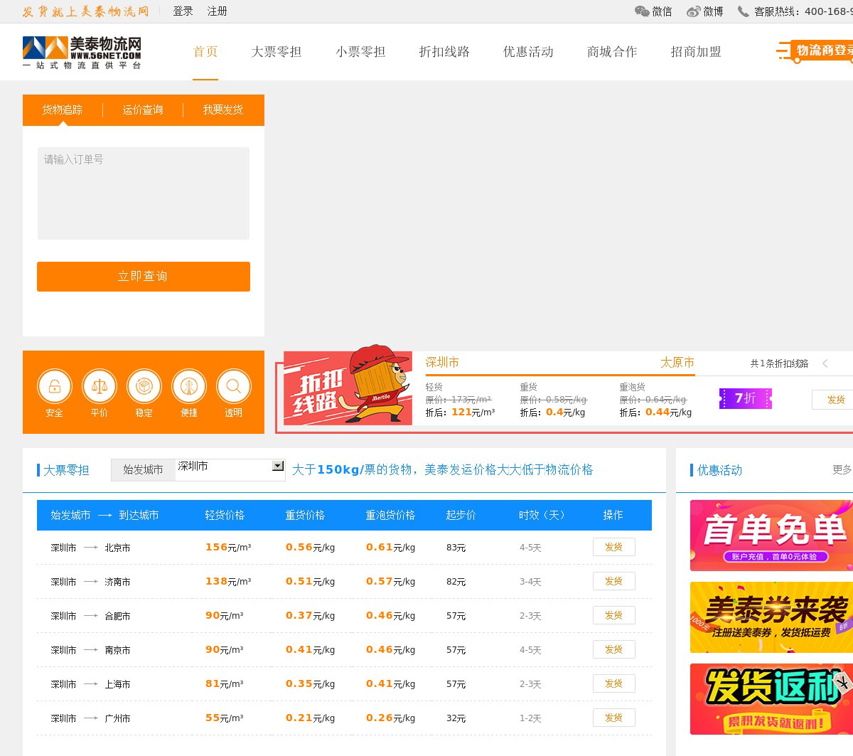Click the 平价 balance scale icon

point(100,387)
